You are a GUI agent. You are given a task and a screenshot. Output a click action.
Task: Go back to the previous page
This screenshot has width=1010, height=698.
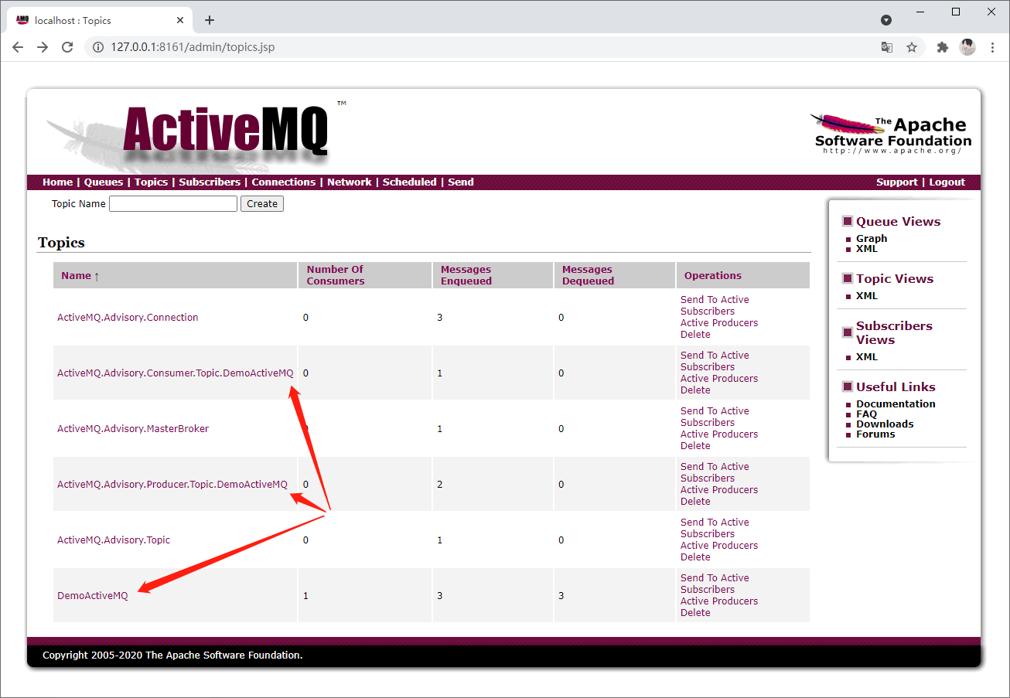tap(18, 47)
